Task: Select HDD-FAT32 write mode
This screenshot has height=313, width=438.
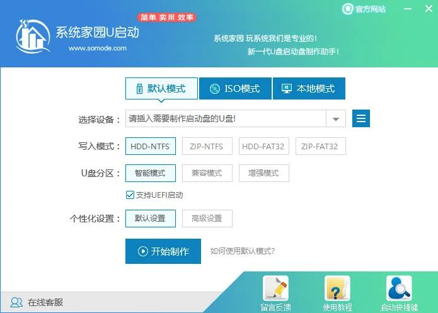Action: 263,147
